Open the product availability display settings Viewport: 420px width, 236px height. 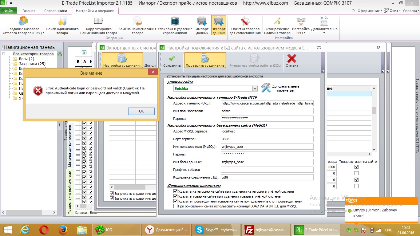pos(277,25)
